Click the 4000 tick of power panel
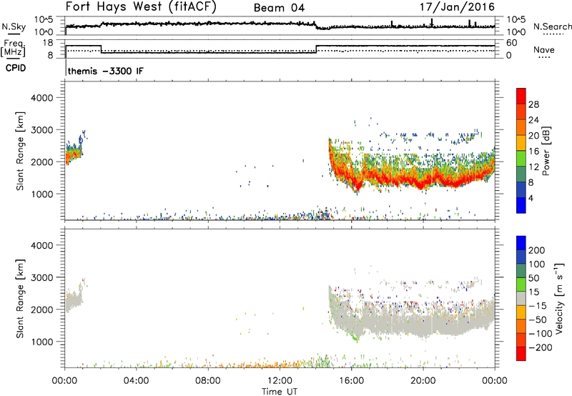 tap(42, 98)
